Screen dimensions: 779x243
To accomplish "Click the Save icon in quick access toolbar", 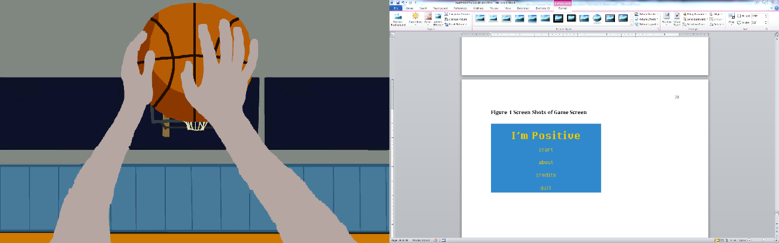I will [x=398, y=2].
